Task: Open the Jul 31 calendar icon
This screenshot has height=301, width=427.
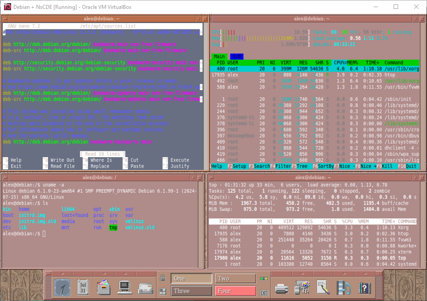Action: tap(83, 287)
